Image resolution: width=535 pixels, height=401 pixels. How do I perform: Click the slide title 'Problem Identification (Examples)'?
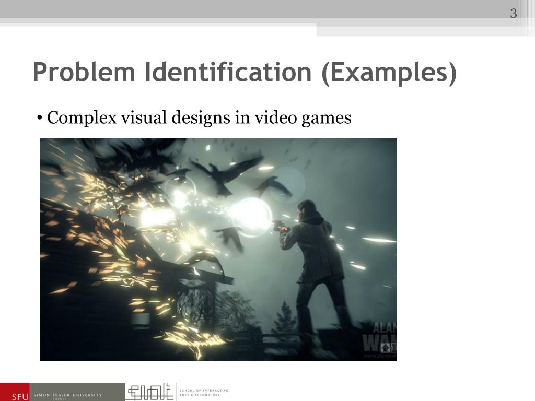click(x=245, y=72)
